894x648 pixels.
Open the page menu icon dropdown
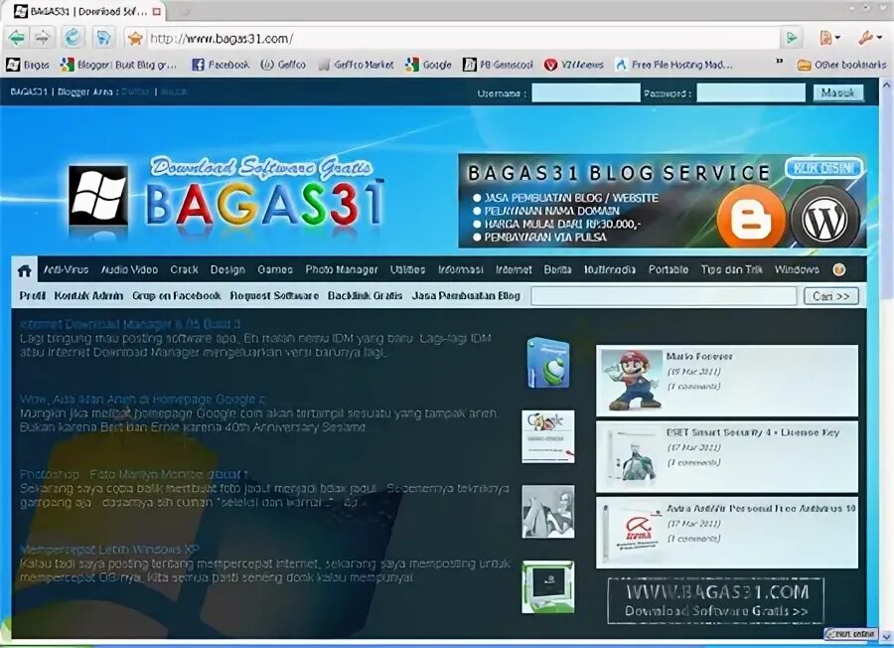(829, 38)
